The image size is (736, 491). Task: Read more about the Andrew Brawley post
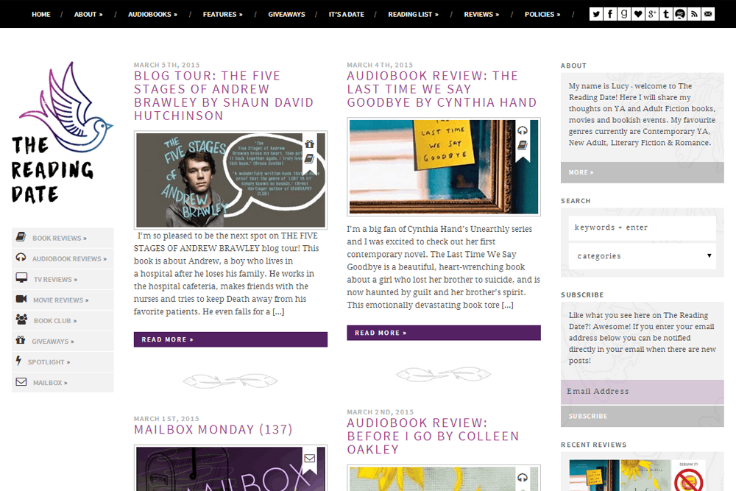pos(230,339)
